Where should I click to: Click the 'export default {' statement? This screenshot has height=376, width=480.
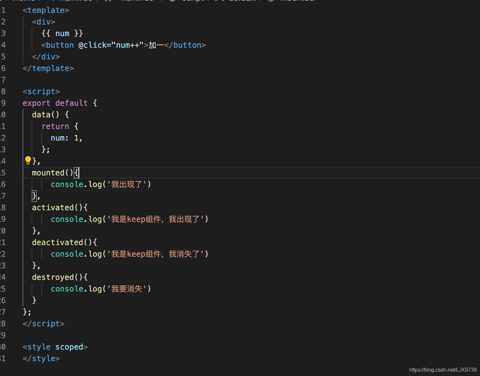coord(60,103)
